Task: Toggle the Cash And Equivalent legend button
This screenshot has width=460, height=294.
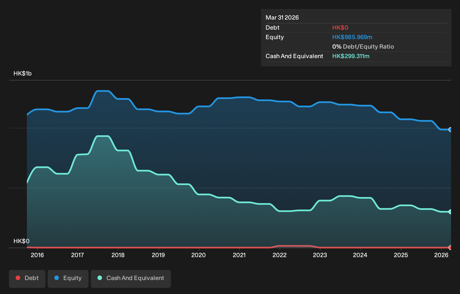Action: coord(131,279)
